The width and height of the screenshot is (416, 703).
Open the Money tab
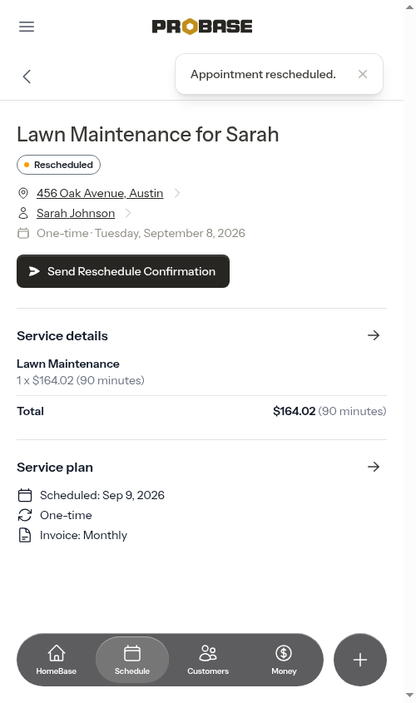tap(284, 660)
